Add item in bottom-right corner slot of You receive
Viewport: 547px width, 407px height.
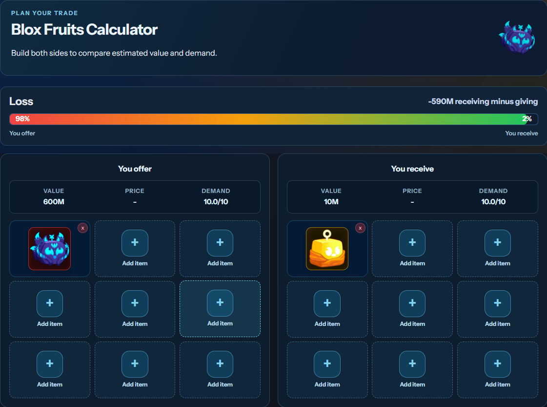coord(497,369)
